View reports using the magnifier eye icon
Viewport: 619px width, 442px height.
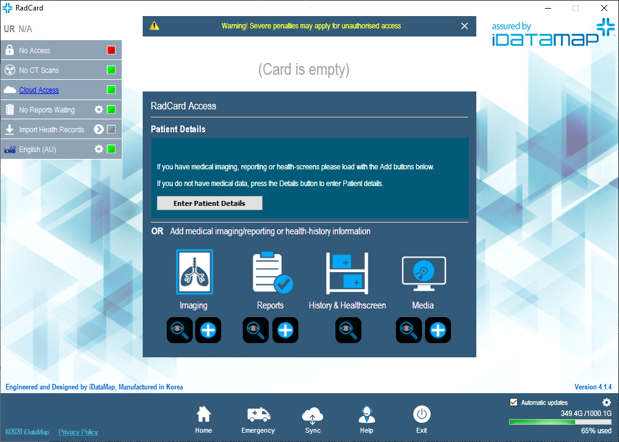coord(256,330)
